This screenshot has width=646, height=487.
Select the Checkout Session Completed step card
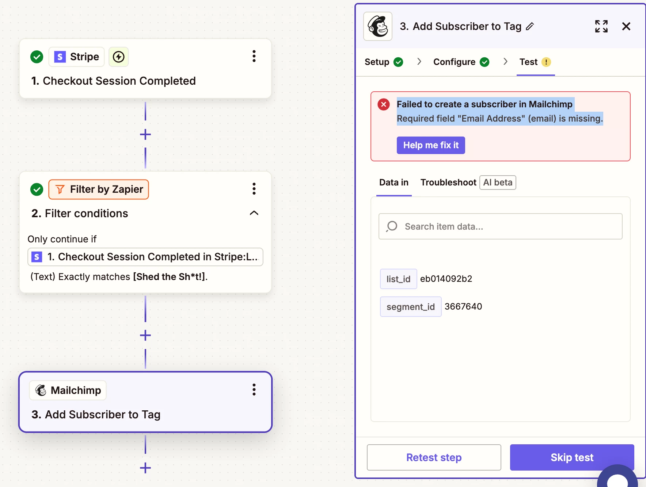(145, 69)
